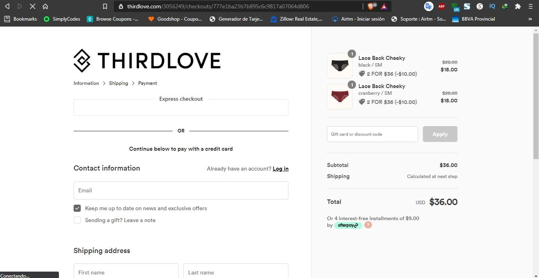Go back using the browser back arrow
The height and width of the screenshot is (278, 539).
tap(7, 6)
